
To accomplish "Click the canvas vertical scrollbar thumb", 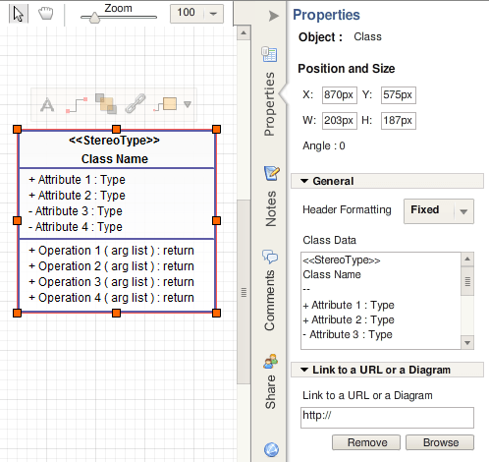I will pos(244,292).
